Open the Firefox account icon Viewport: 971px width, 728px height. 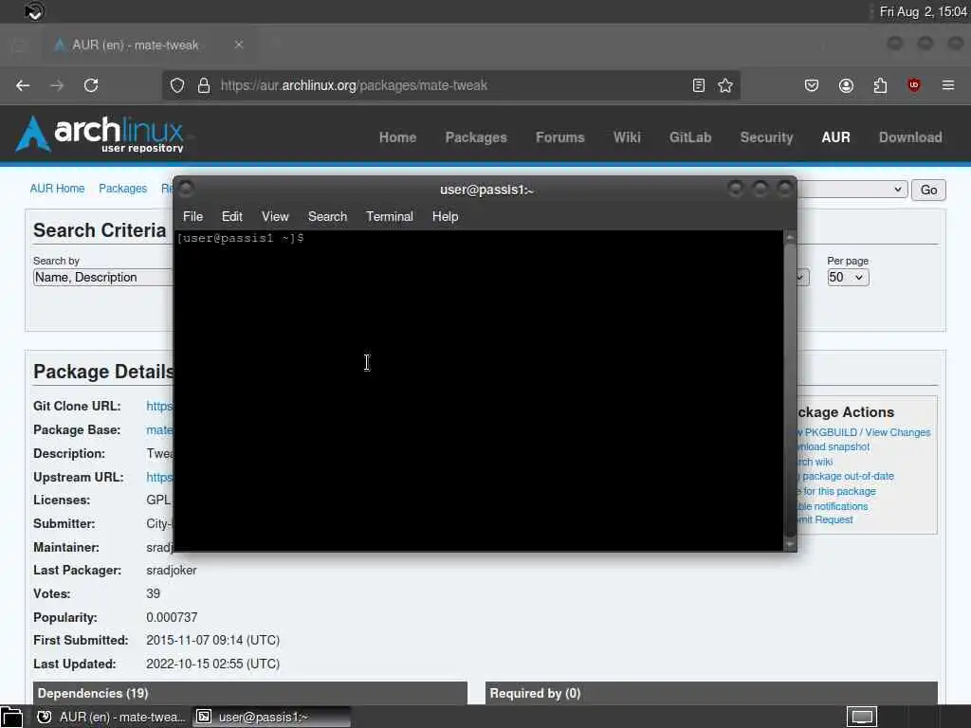click(x=846, y=85)
